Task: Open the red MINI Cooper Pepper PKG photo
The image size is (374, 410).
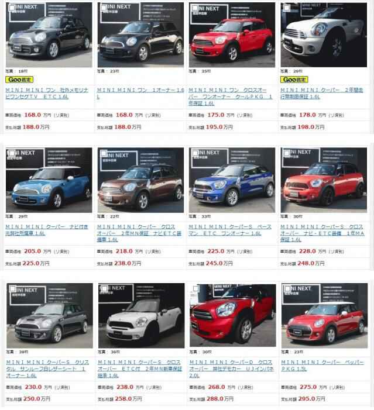Action: click(324, 316)
